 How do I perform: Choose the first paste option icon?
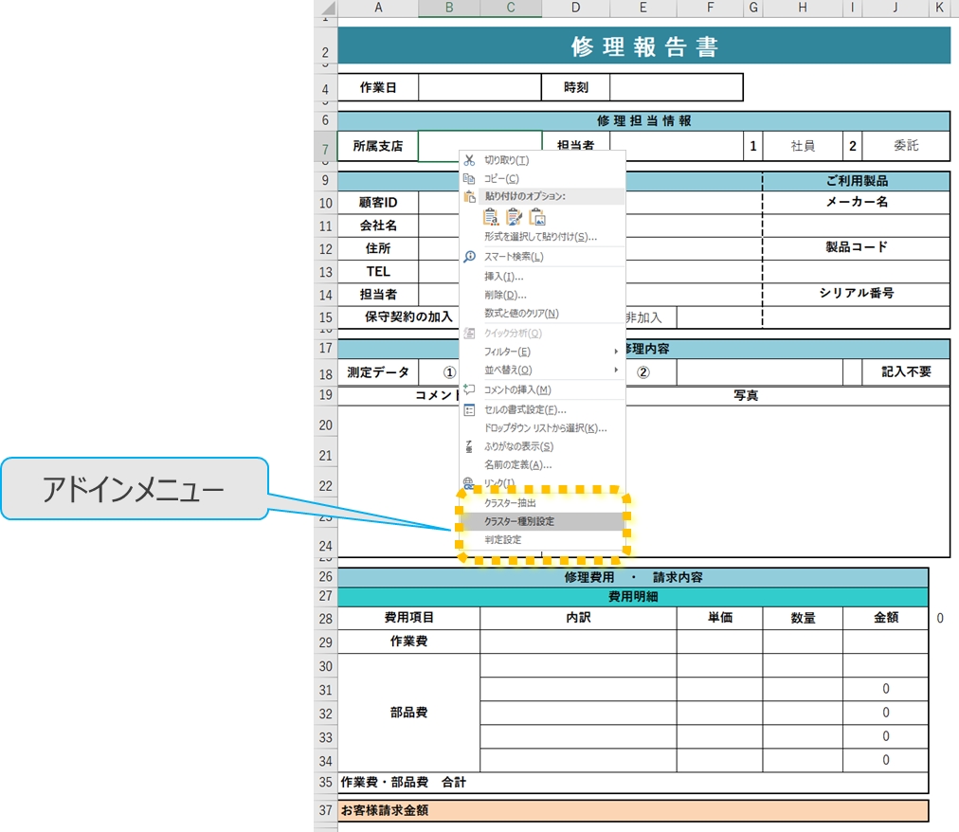491,216
